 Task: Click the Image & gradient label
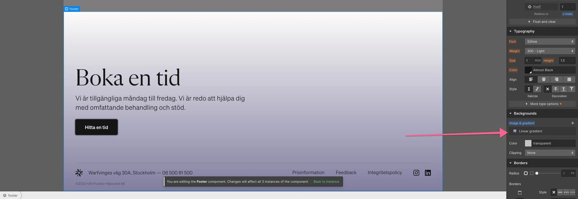(x=522, y=123)
